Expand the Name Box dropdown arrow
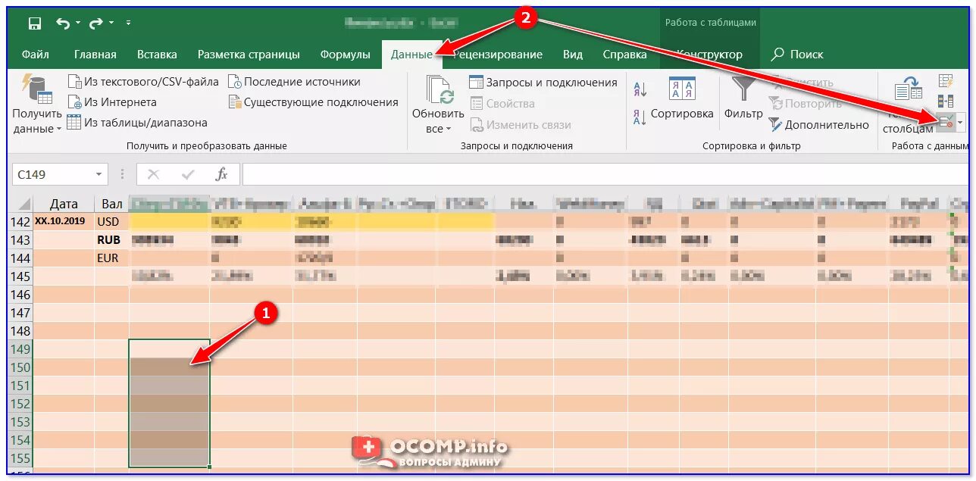The width and height of the screenshot is (976, 481). click(x=99, y=175)
